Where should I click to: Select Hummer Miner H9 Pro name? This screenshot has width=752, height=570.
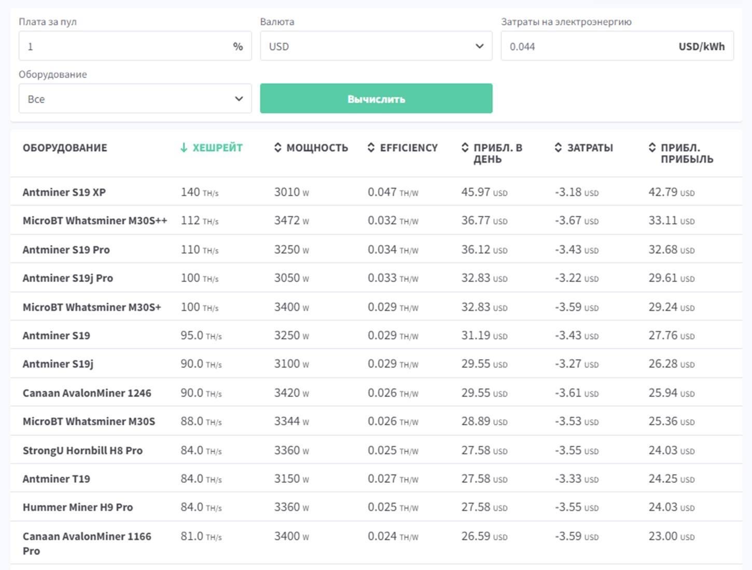coord(78,507)
